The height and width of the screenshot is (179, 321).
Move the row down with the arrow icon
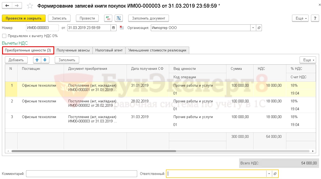click(x=45, y=60)
